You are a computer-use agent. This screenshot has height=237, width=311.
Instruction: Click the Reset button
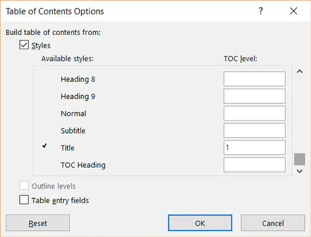(38, 223)
